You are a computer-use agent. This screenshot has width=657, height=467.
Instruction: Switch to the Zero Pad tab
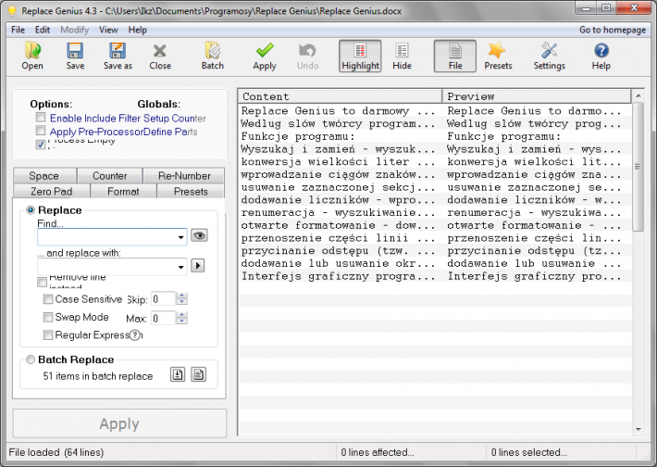[x=52, y=191]
